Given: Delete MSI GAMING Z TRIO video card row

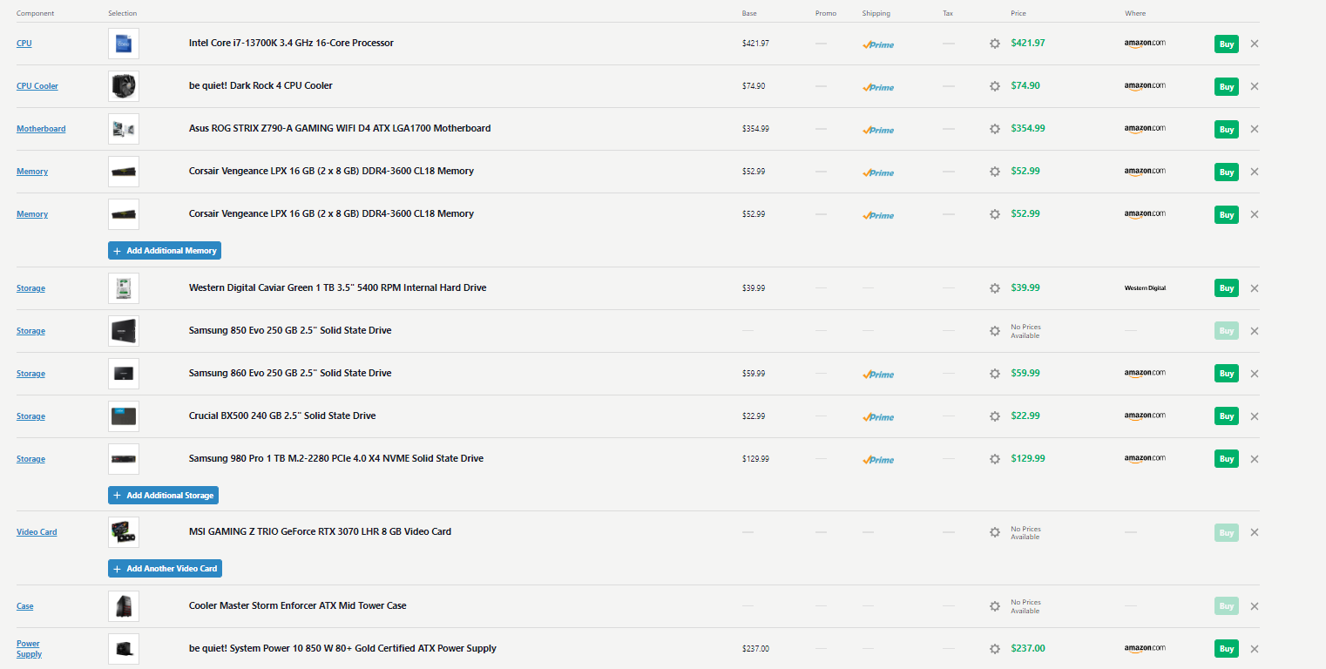Looking at the screenshot, I should [x=1255, y=532].
